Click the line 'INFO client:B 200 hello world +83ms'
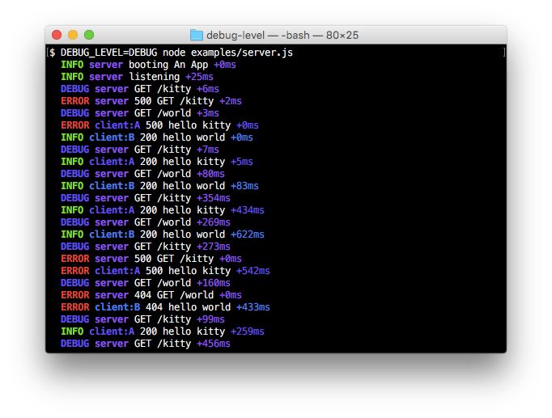Image resolution: width=552 pixels, height=418 pixels. pyautogui.click(x=159, y=186)
